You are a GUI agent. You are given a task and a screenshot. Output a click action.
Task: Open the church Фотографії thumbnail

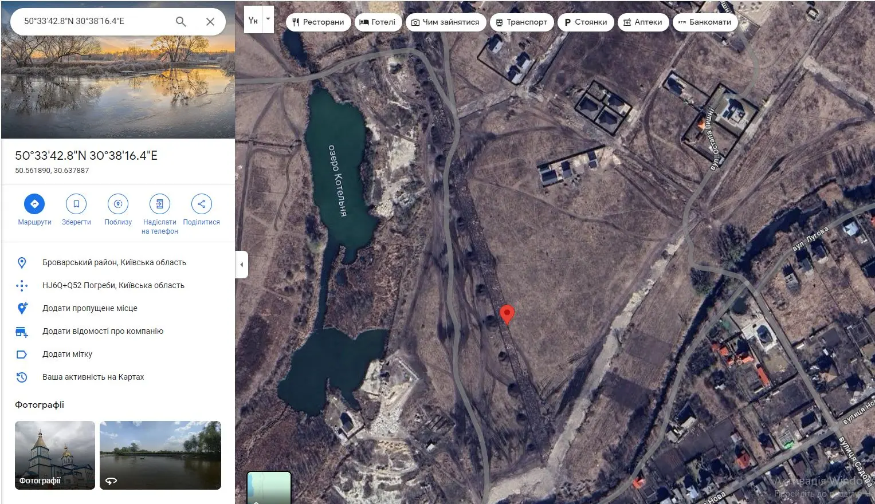[55, 455]
